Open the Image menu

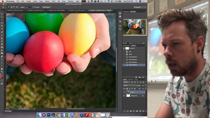tap(29, 1)
